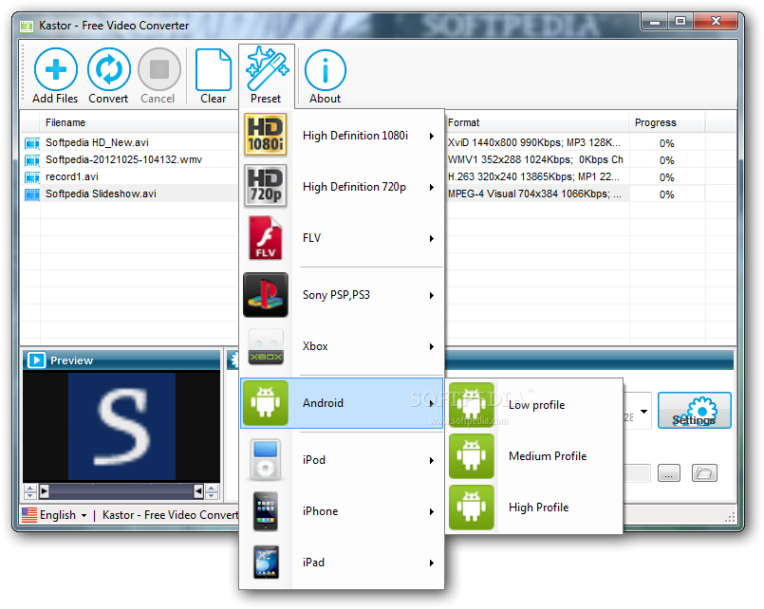Click the iPhone device icon
The width and height of the screenshot is (764, 609).
pyautogui.click(x=266, y=511)
